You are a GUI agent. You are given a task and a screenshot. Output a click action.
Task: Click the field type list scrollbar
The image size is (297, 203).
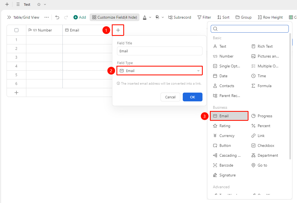tap(290, 96)
